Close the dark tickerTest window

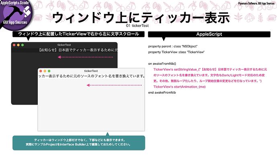pyautogui.click(x=14, y=45)
